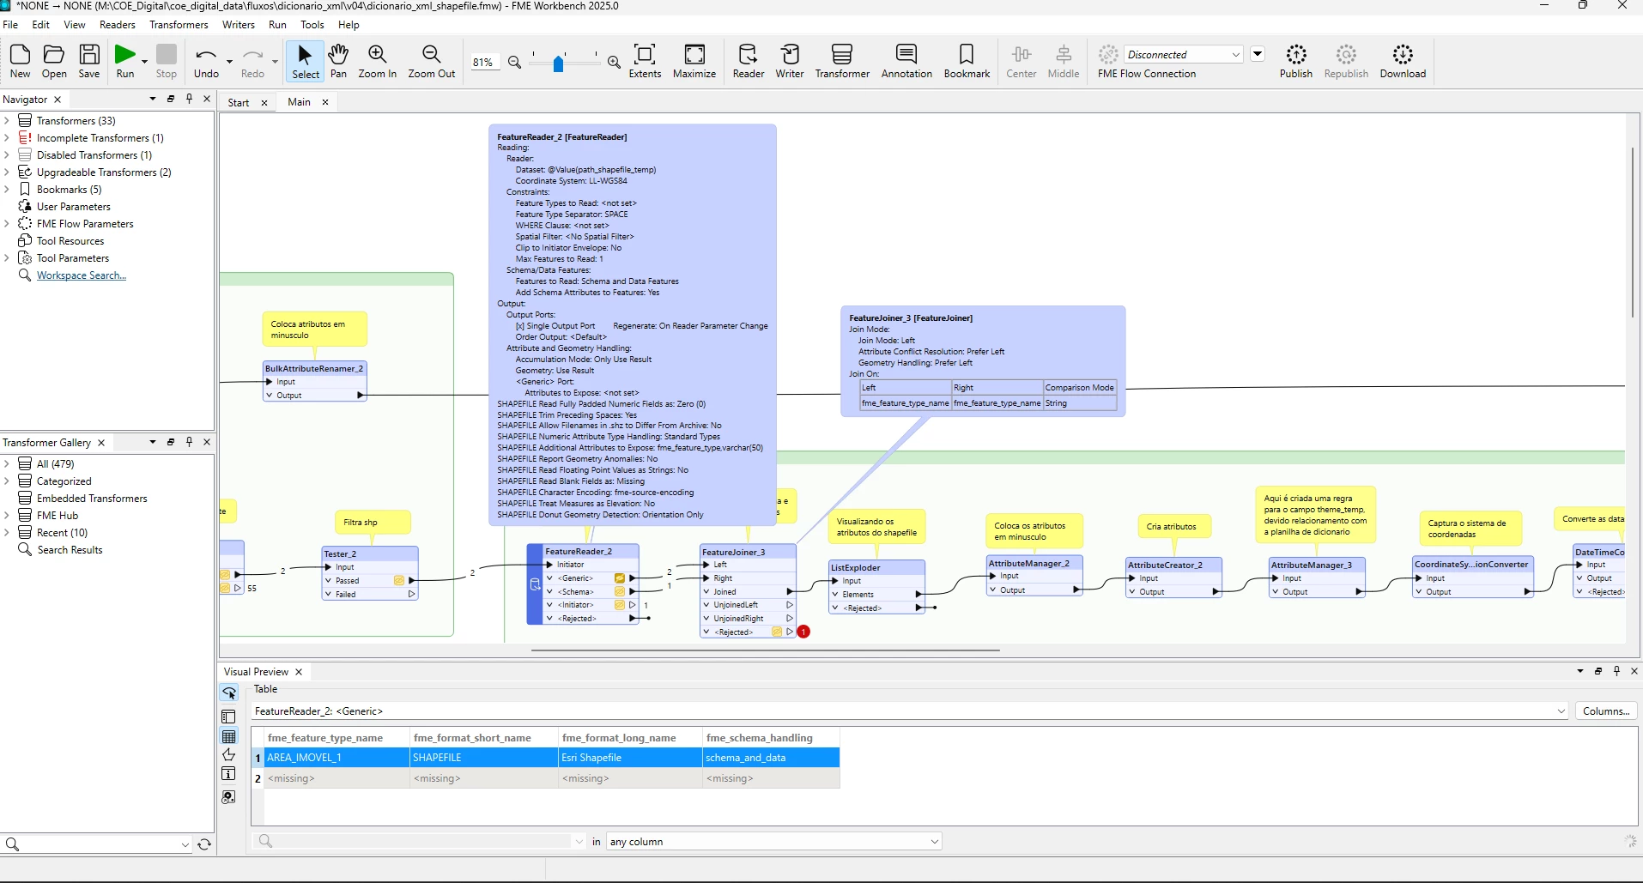Toggle the Feature Information window in Visual Preview
Viewport: 1643px width, 883px height.
(229, 774)
